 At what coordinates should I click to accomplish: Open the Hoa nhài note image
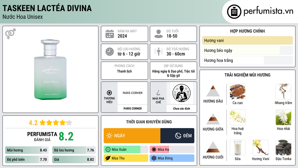coord(283,117)
